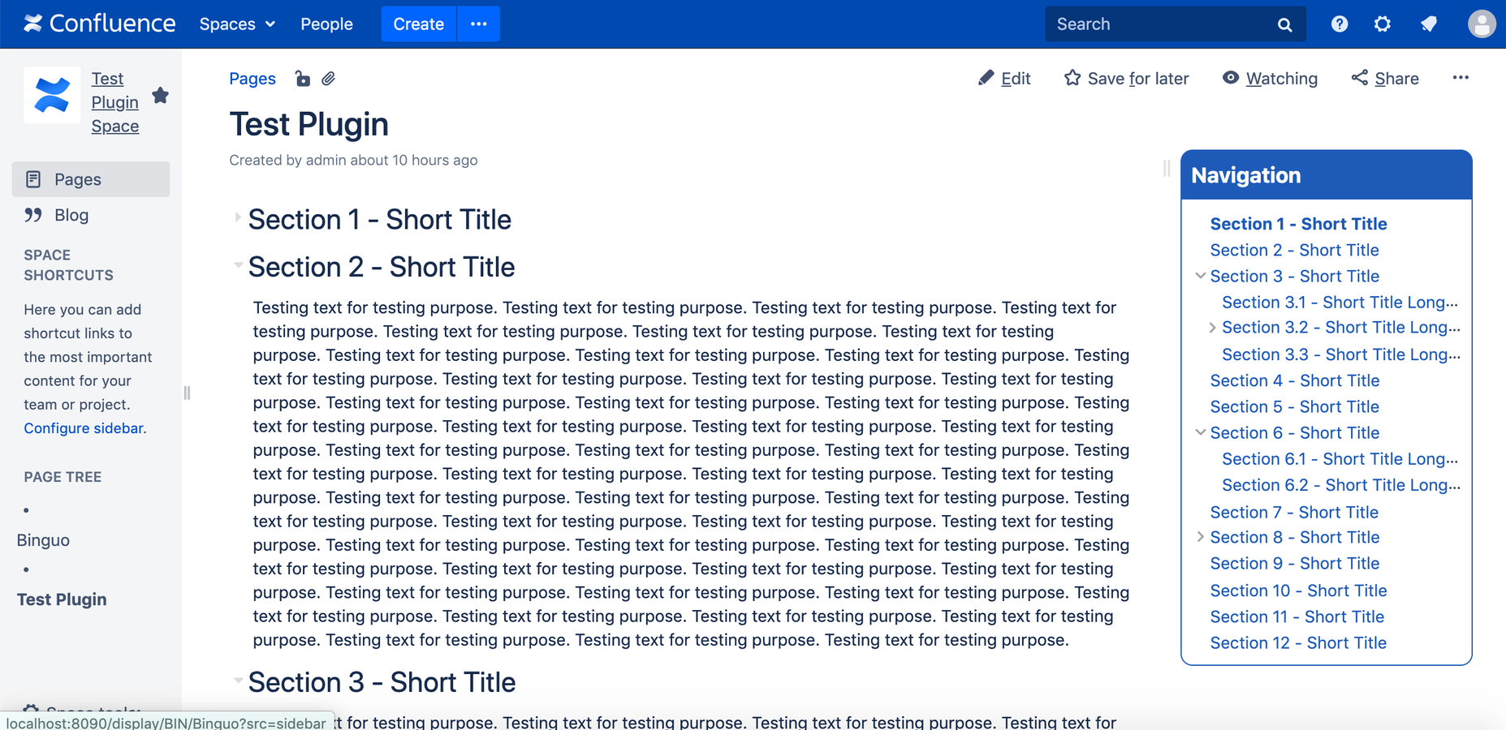Click the Blog quote marks icon

click(x=33, y=215)
